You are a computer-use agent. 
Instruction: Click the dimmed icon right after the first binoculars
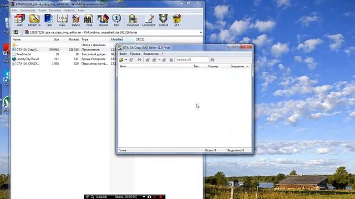click(x=148, y=60)
